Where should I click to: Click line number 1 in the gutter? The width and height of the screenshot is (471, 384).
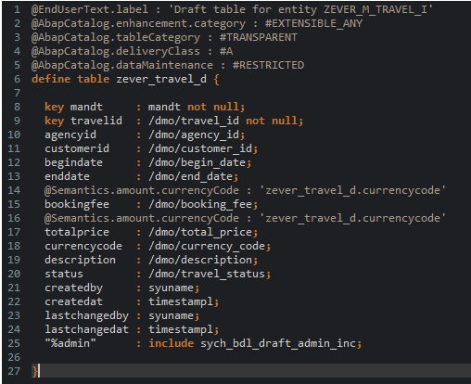tap(17, 9)
